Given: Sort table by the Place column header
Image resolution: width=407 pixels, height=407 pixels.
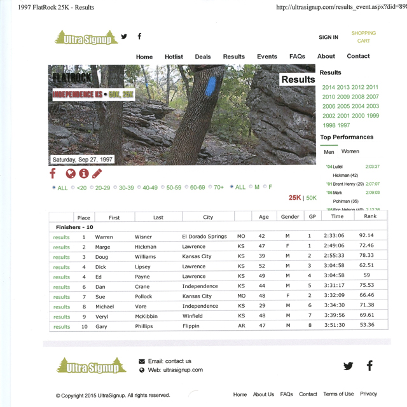Looking at the screenshot, I should point(83,217).
